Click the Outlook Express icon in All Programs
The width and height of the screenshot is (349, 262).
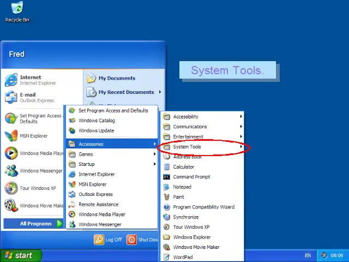(72, 194)
